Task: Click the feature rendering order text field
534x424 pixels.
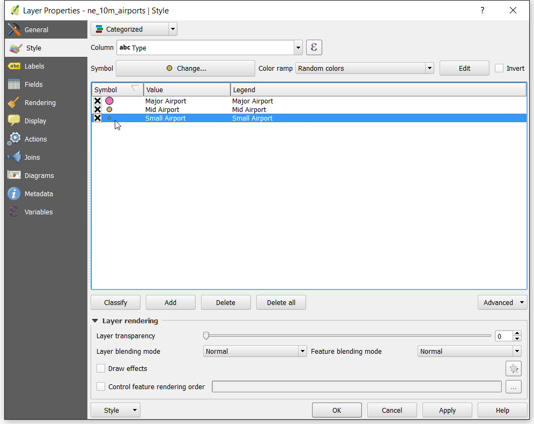Action: 357,386
